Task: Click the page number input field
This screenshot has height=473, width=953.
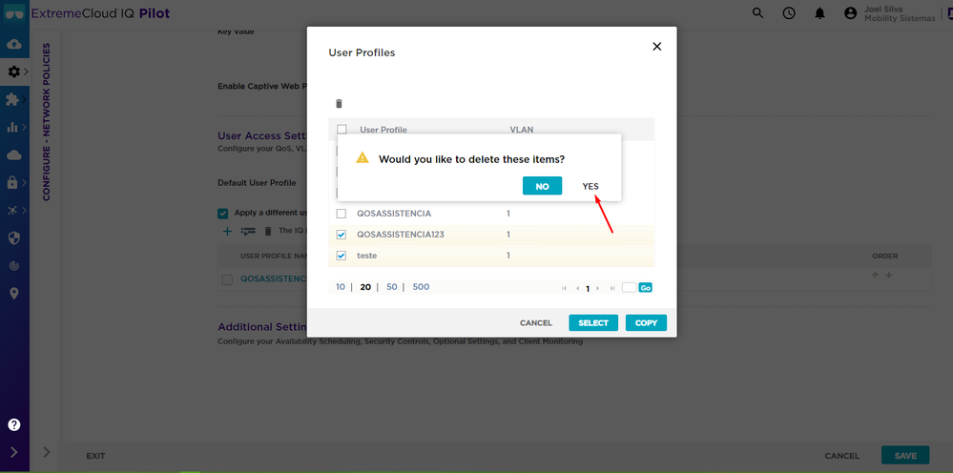Action: click(629, 287)
